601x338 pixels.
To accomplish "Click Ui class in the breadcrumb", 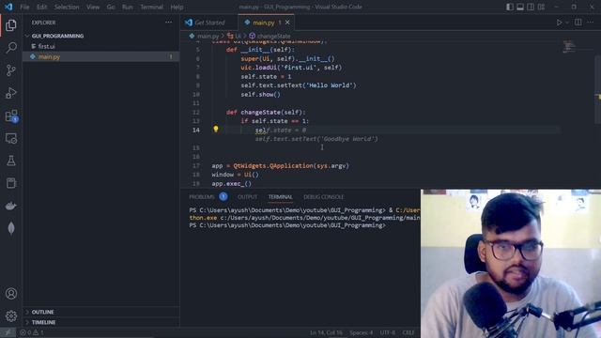I will 238,36.
